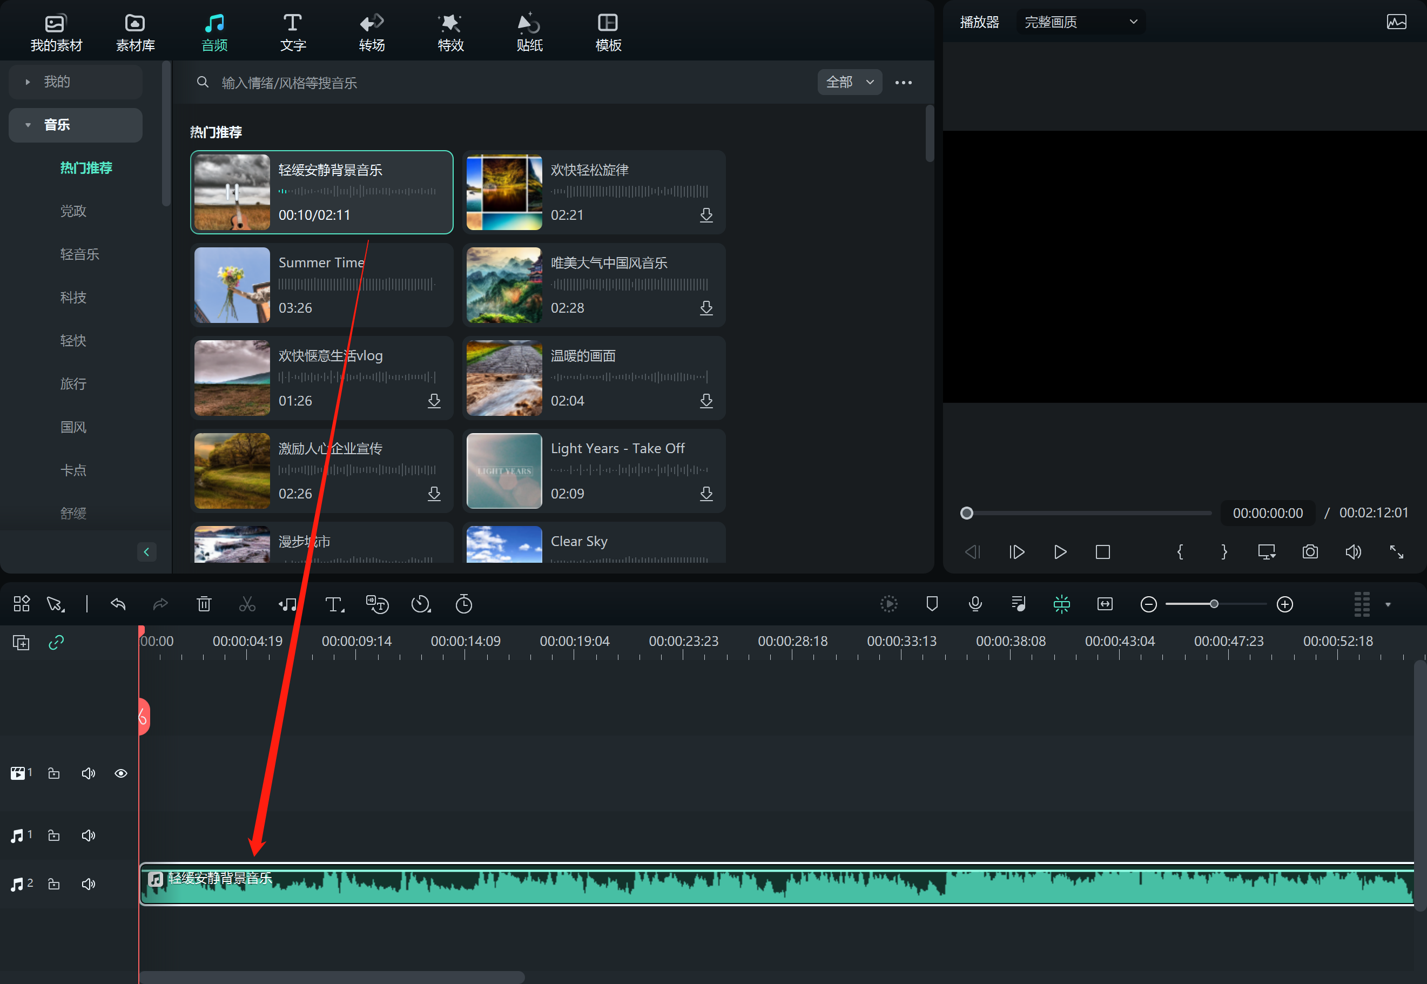Viewport: 1427px width, 984px height.
Task: Mute audio track 2 speaker icon
Action: pos(88,884)
